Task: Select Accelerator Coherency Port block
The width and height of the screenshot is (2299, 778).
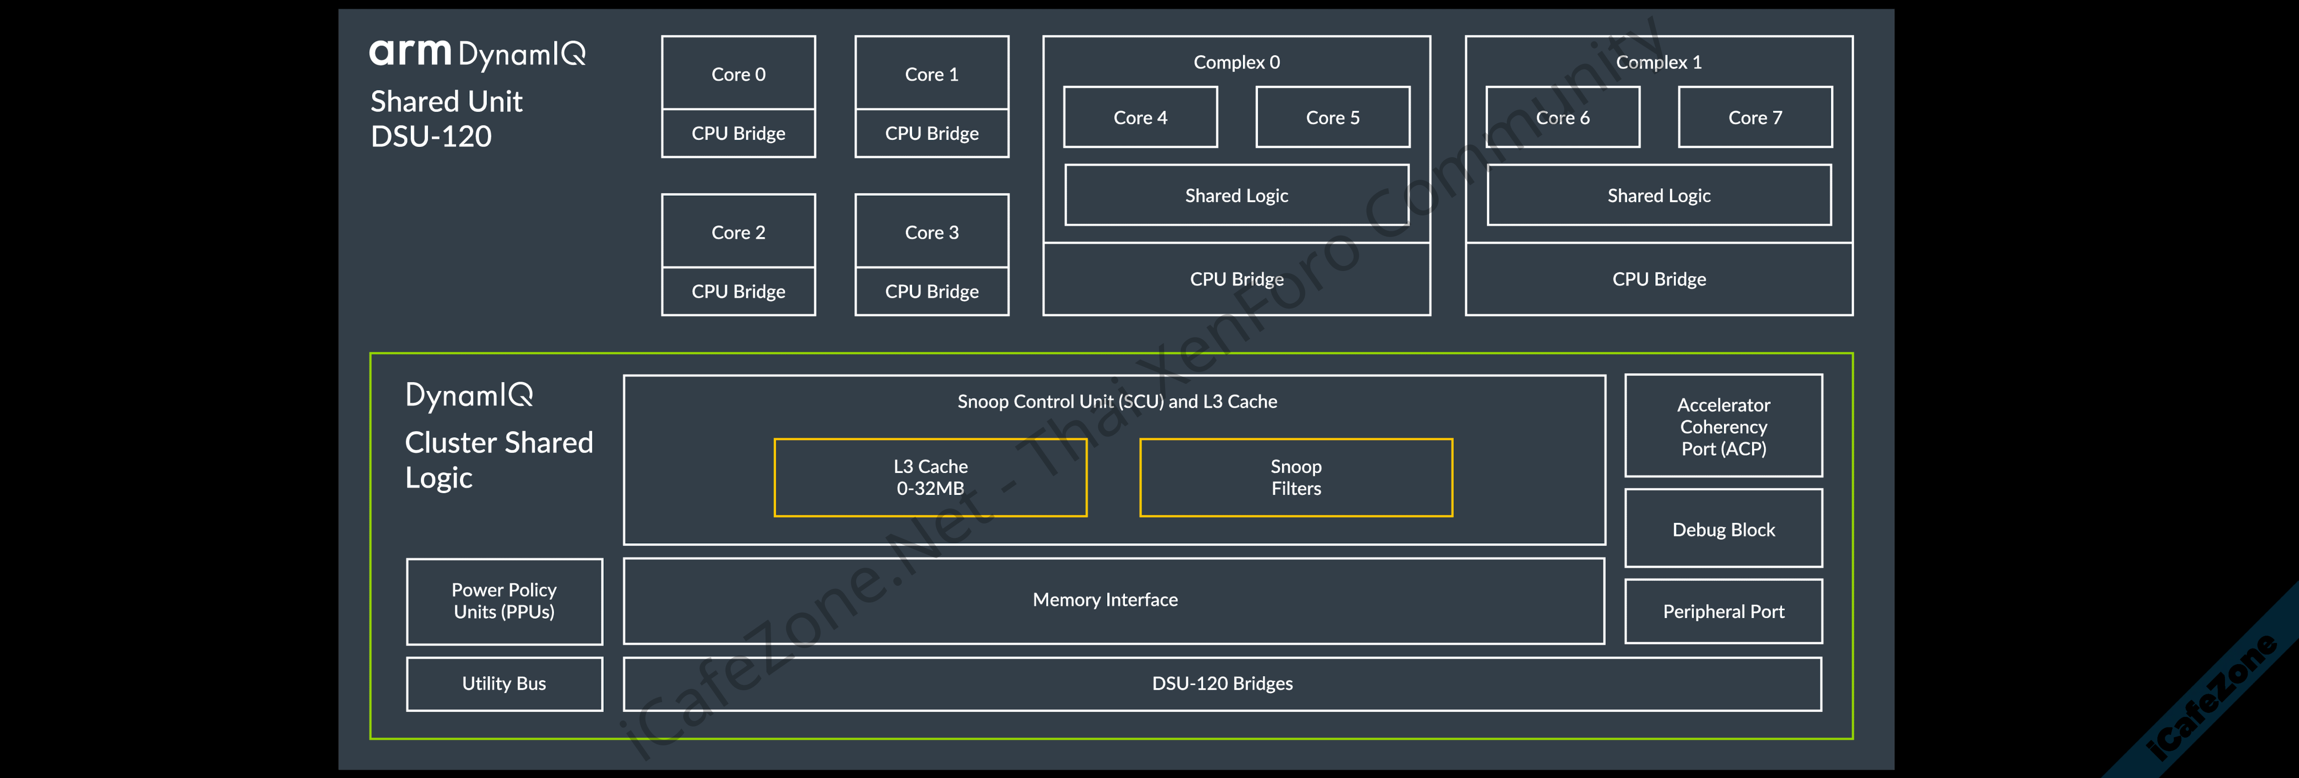Action: click(1722, 426)
